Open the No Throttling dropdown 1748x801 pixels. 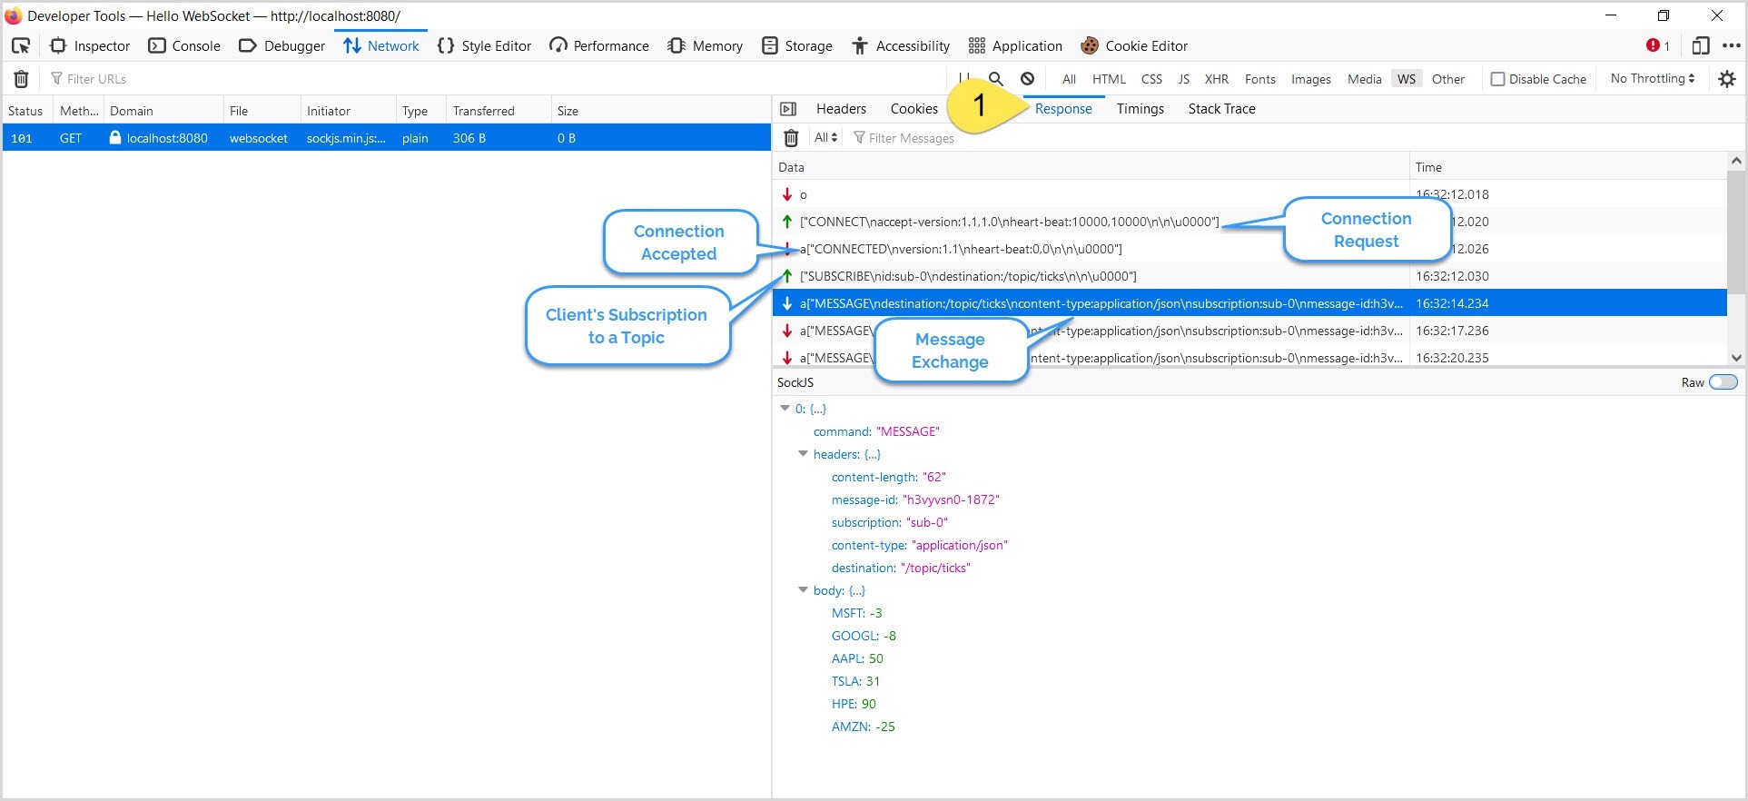point(1652,79)
